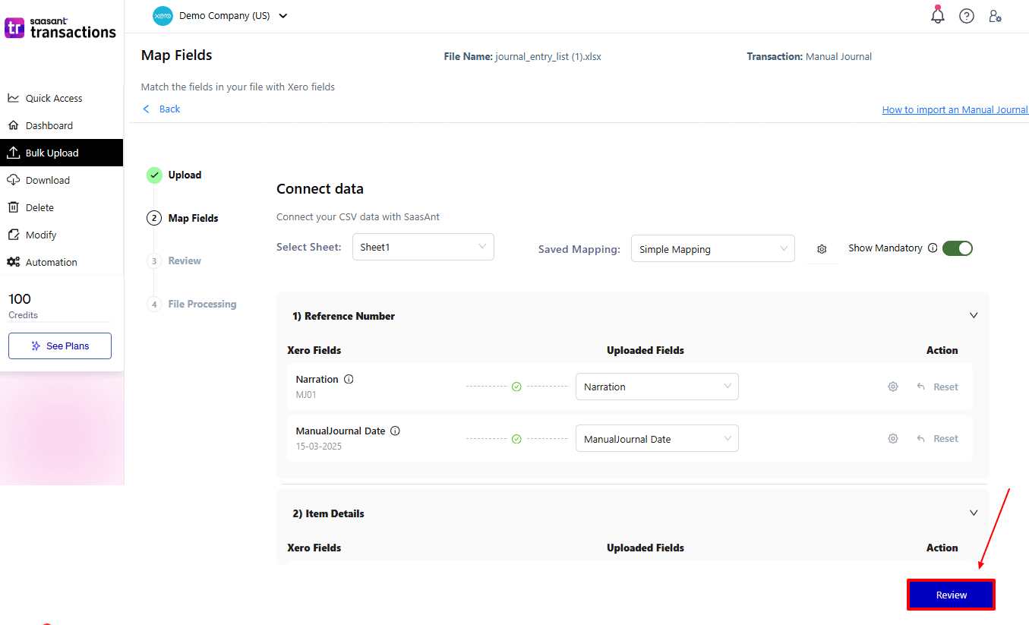Click the settings gear on the Narration row
This screenshot has height=625, width=1029.
point(892,386)
